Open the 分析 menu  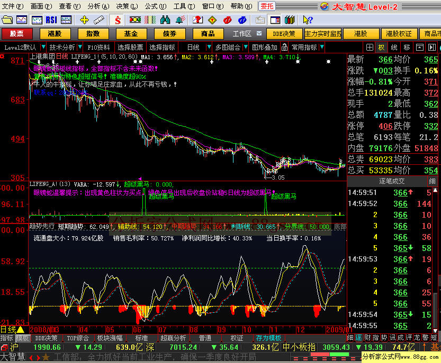click(98, 6)
